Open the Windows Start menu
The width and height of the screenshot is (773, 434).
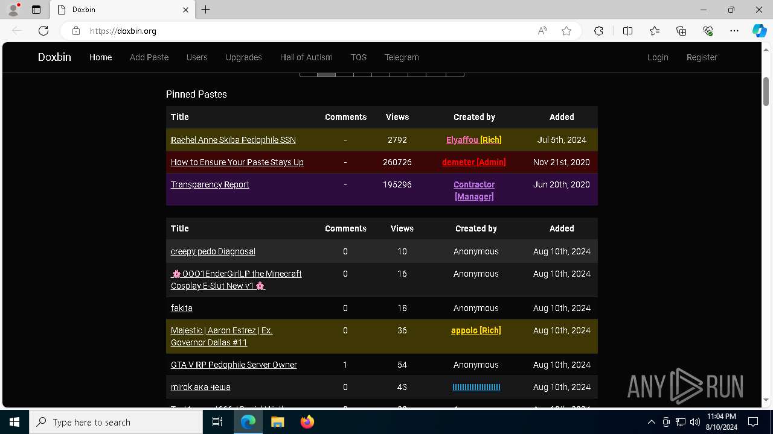[x=14, y=422]
